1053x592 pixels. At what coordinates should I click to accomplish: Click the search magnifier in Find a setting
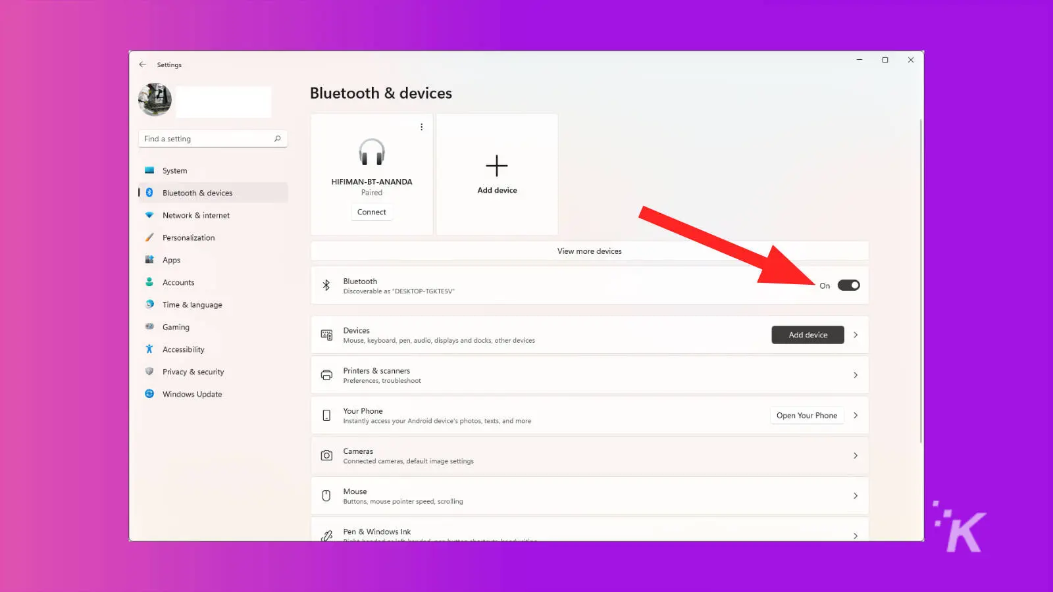(277, 139)
